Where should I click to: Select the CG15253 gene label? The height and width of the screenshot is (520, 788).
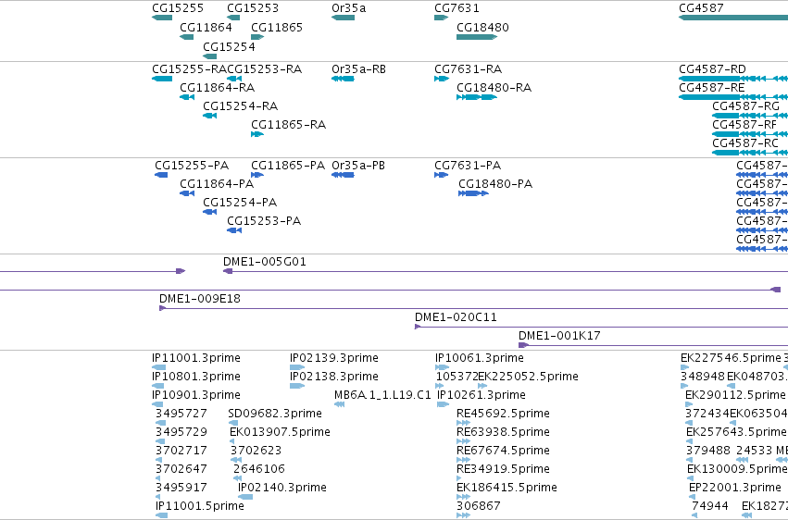pyautogui.click(x=252, y=8)
